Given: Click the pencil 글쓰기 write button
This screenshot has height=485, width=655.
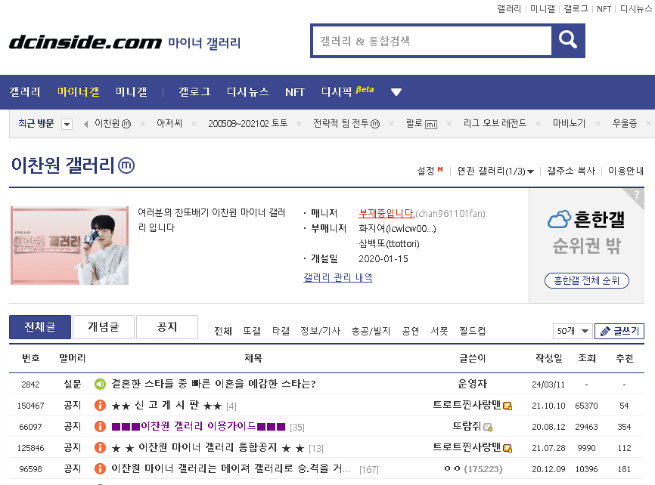Looking at the screenshot, I should click(619, 331).
